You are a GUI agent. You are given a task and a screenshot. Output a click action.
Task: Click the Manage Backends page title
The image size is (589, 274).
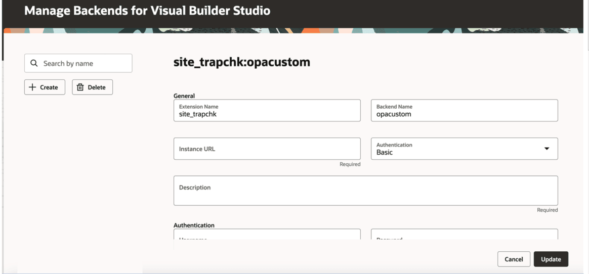point(147,11)
